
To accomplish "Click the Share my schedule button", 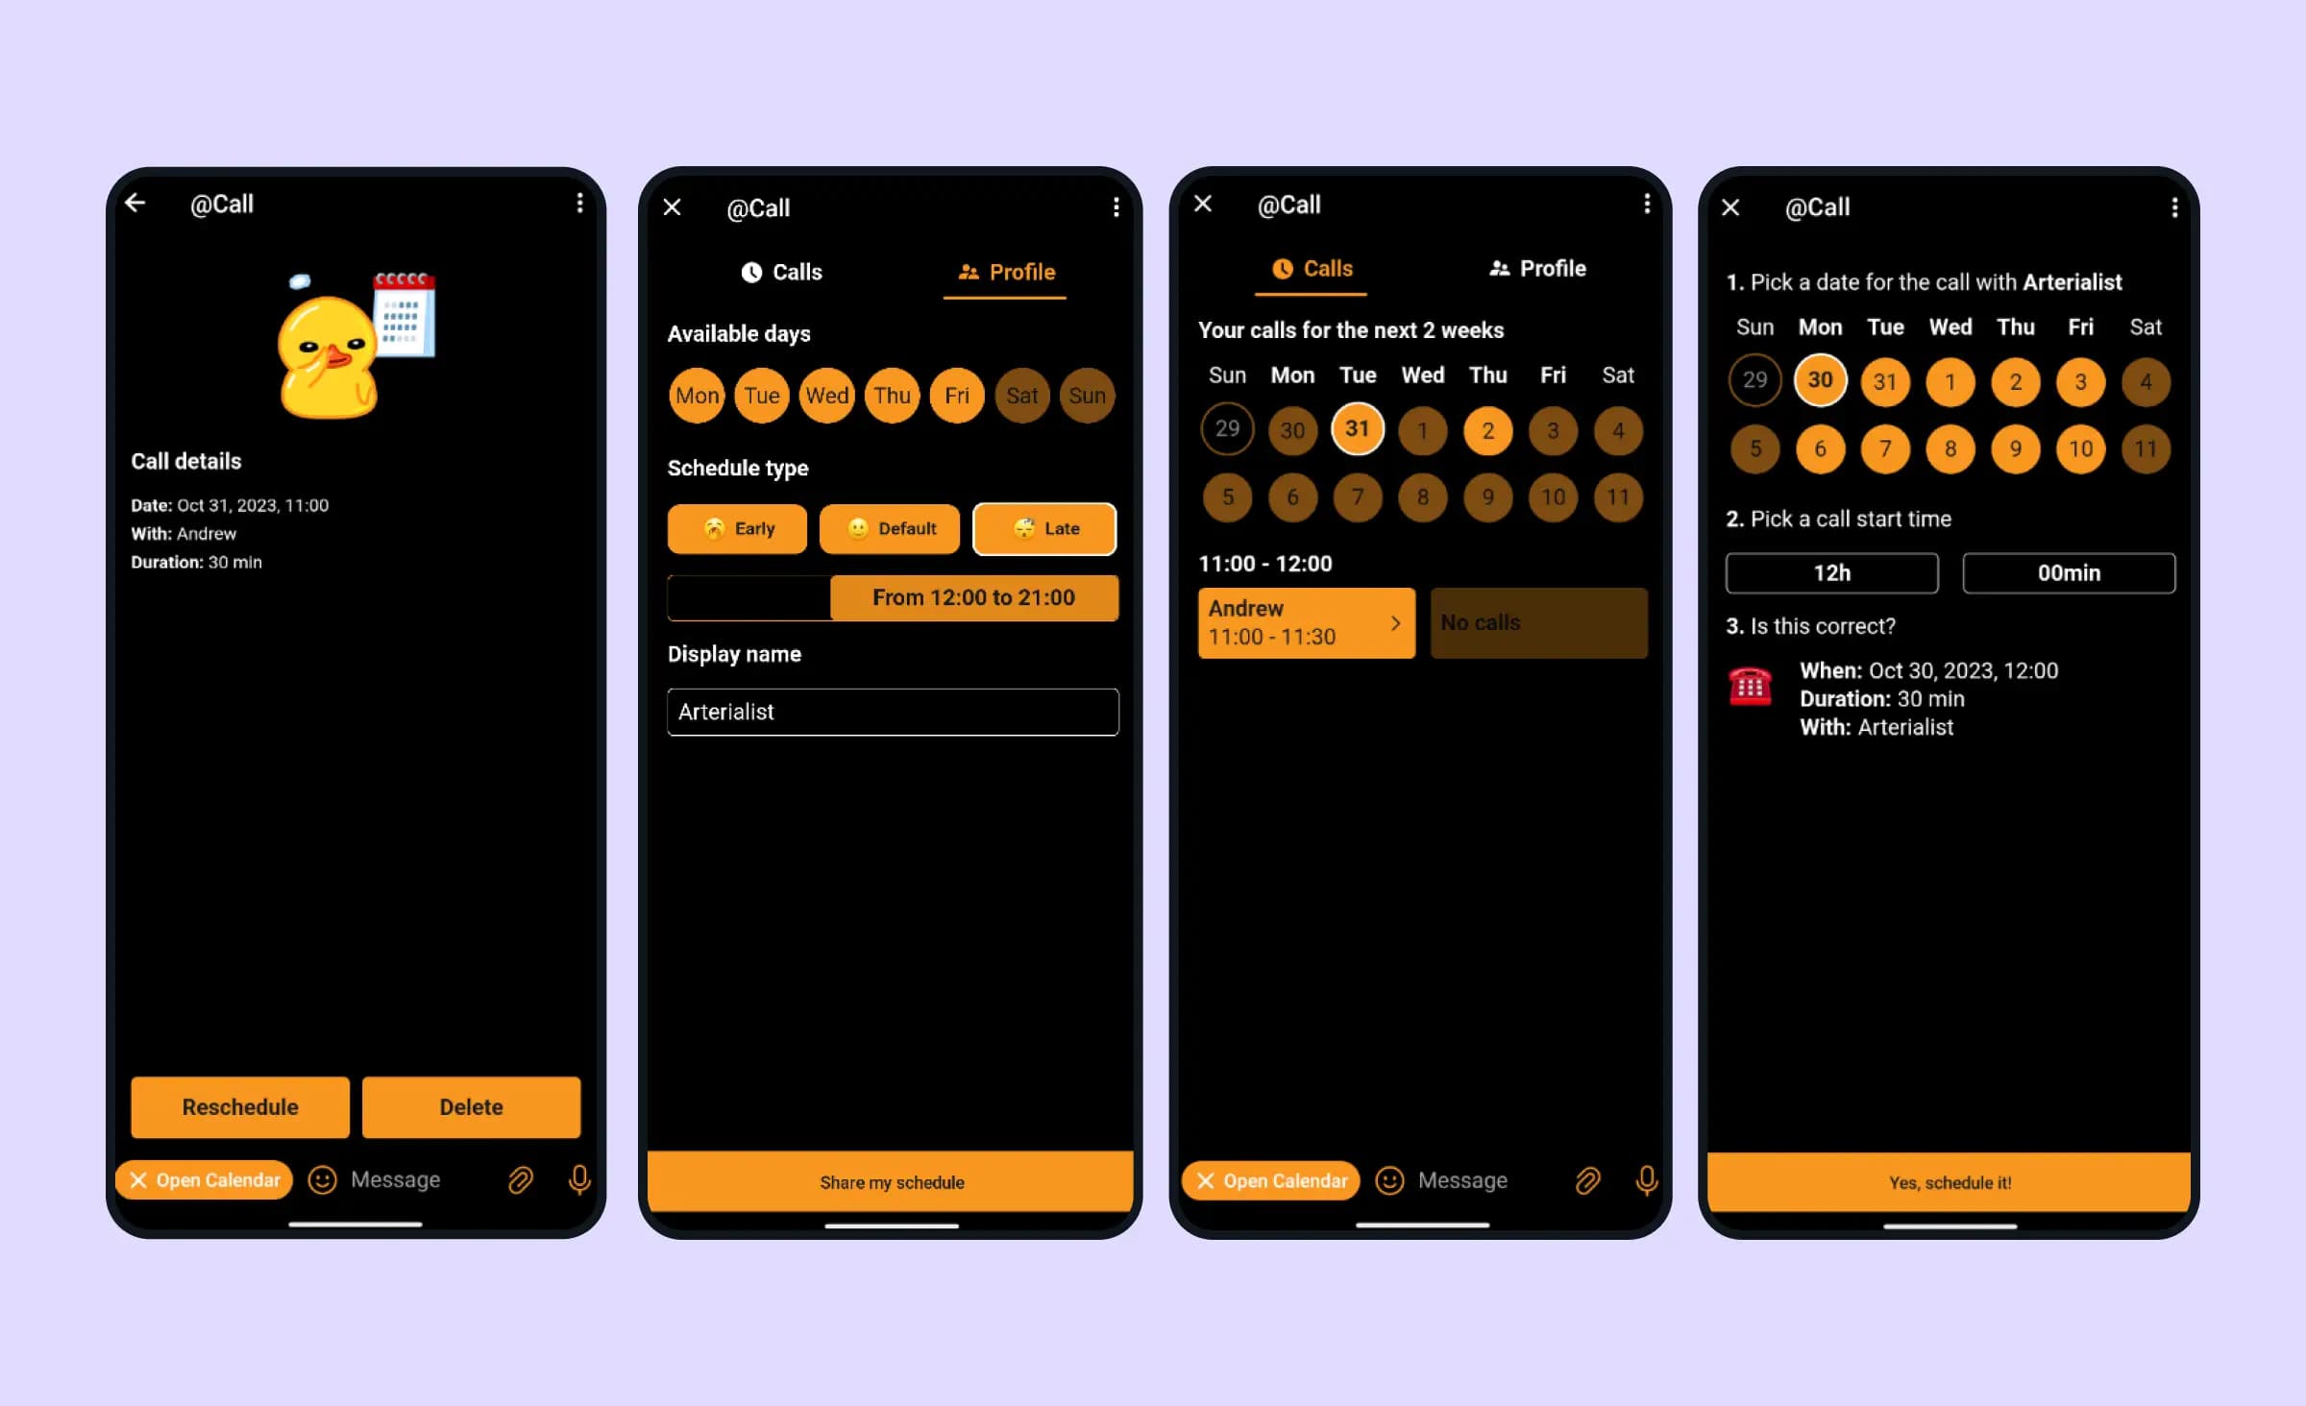I will coord(891,1182).
